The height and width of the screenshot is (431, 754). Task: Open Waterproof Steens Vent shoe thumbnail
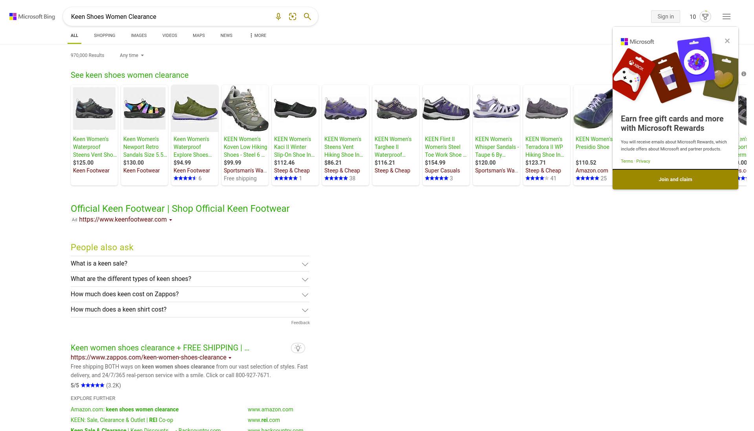point(94,108)
